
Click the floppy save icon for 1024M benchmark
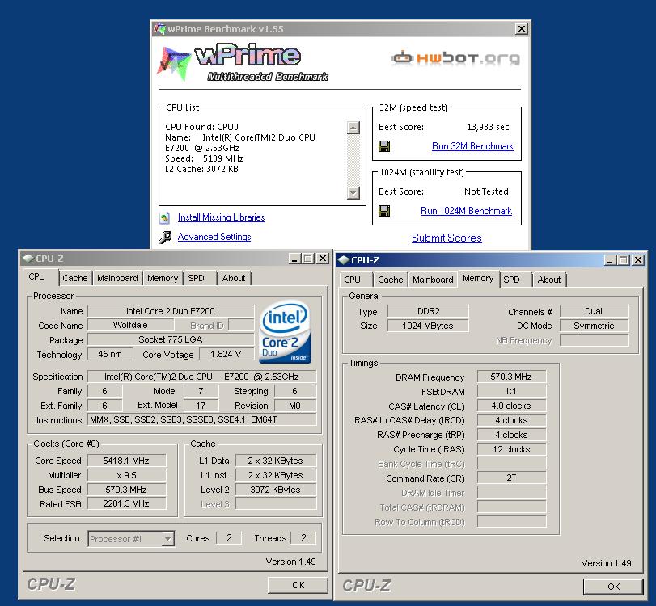(x=384, y=211)
